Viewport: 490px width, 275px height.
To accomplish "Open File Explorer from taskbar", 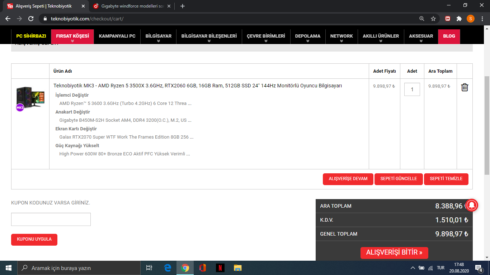I will pos(237,268).
